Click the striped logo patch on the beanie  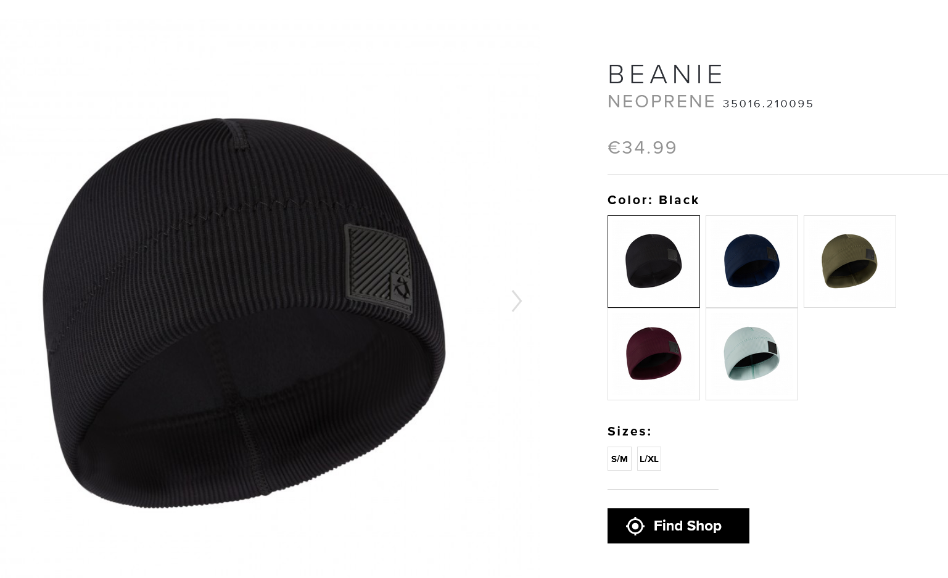pos(379,269)
